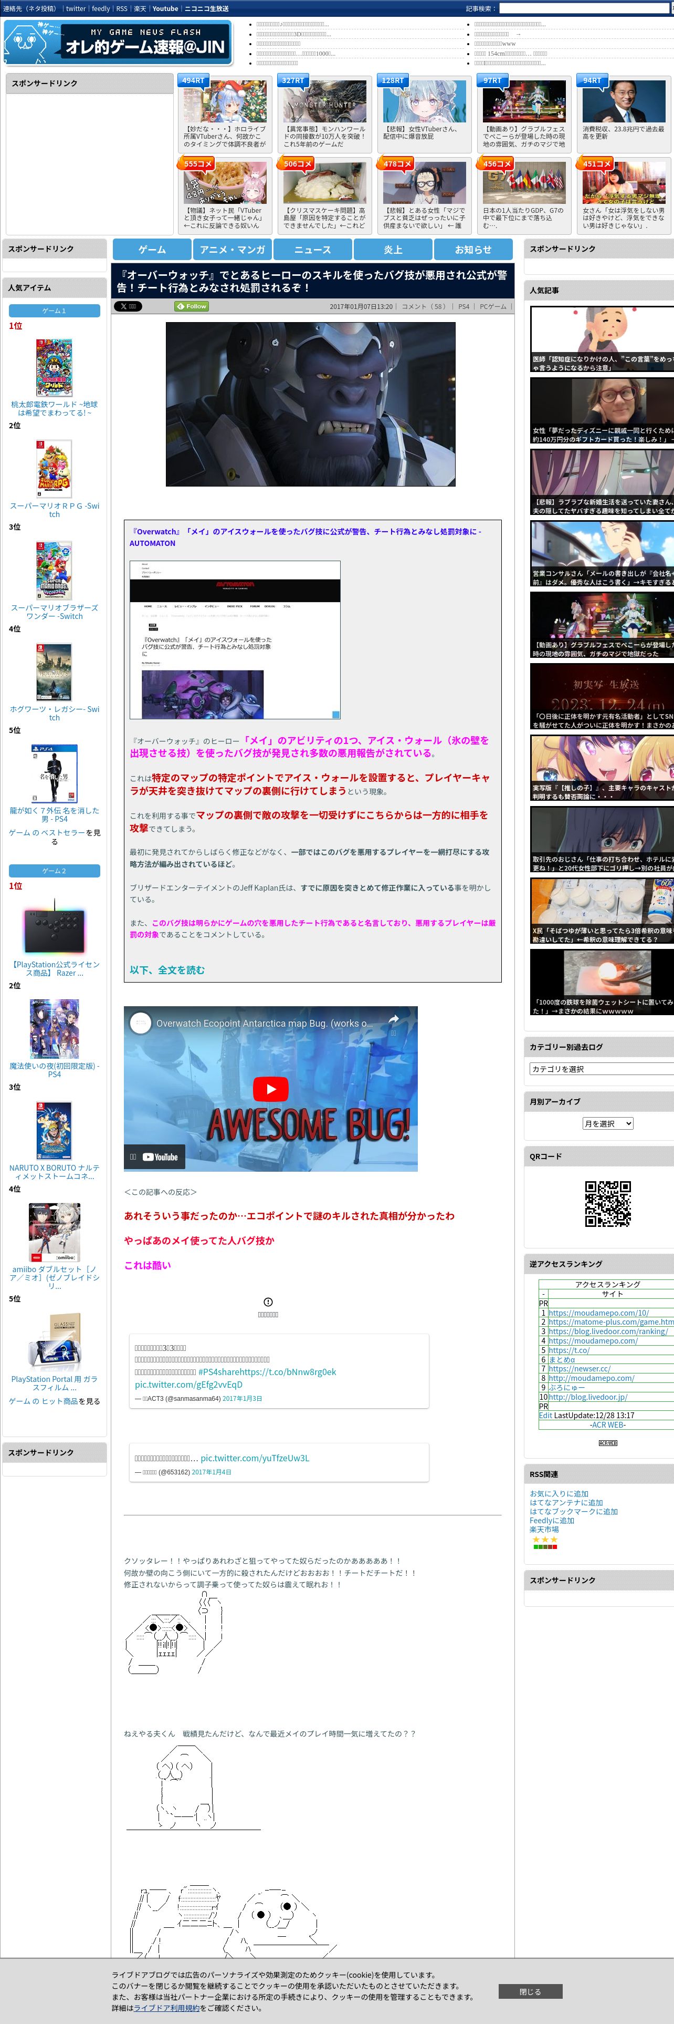
Task: Click the 478コメ comment badge
Action: (396, 163)
